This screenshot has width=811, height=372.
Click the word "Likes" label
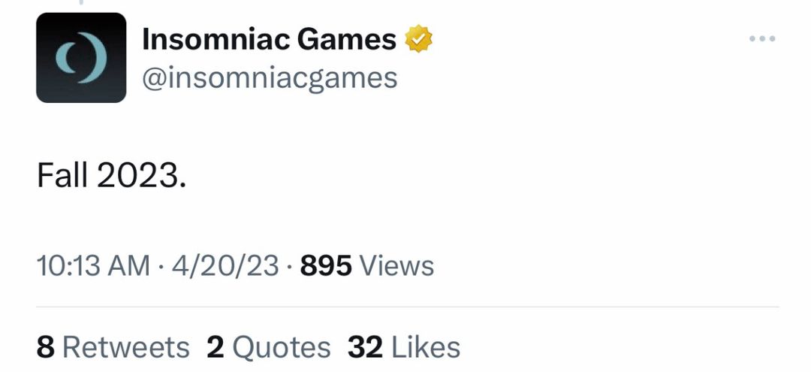[x=426, y=347]
